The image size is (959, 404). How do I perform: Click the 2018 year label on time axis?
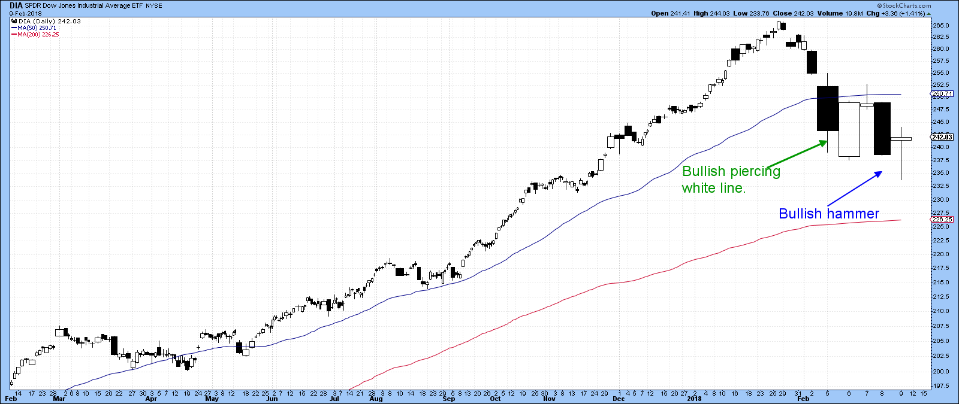[x=694, y=399]
